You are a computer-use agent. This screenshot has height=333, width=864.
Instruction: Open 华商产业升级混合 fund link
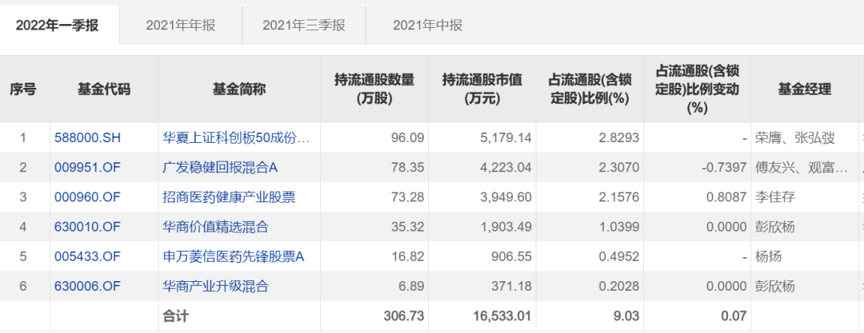[x=215, y=286]
